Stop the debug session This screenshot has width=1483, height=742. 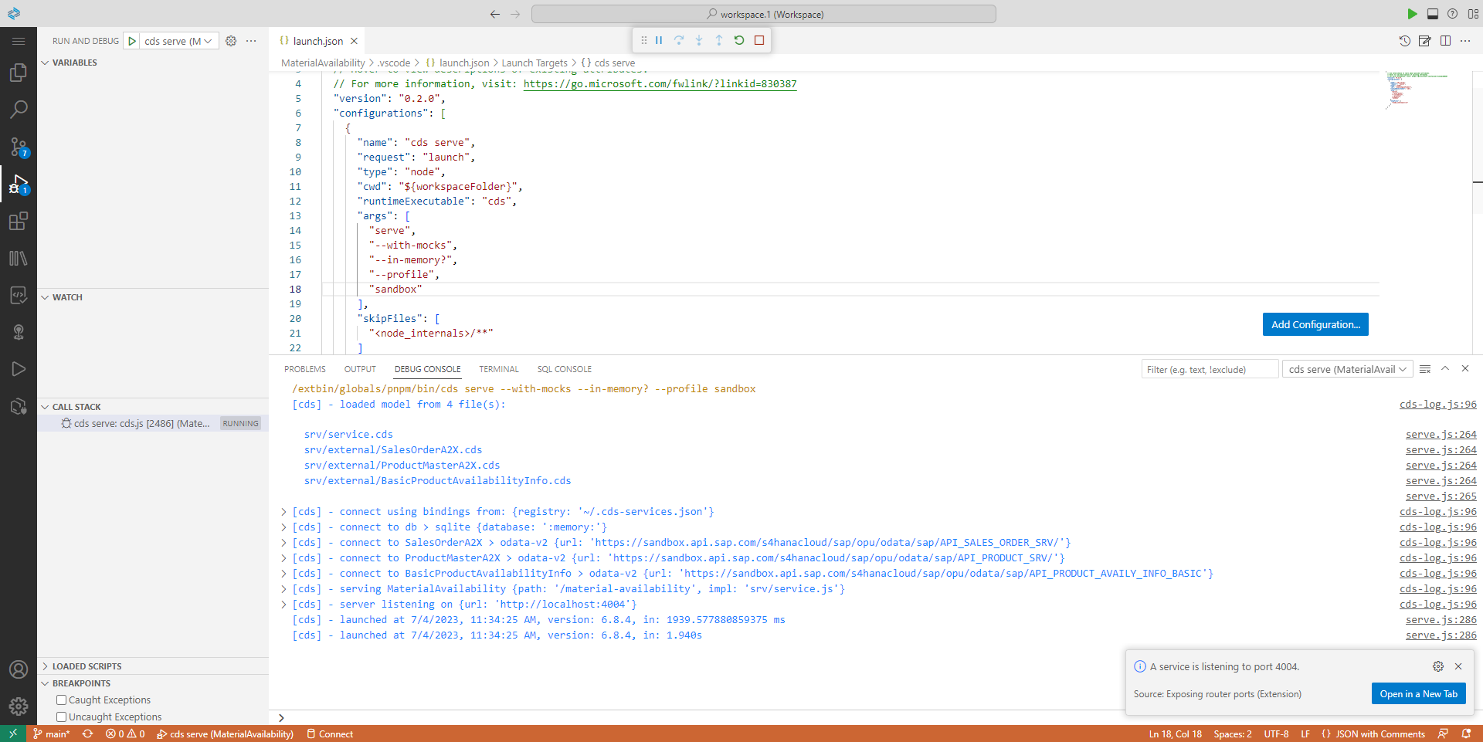[x=759, y=40]
